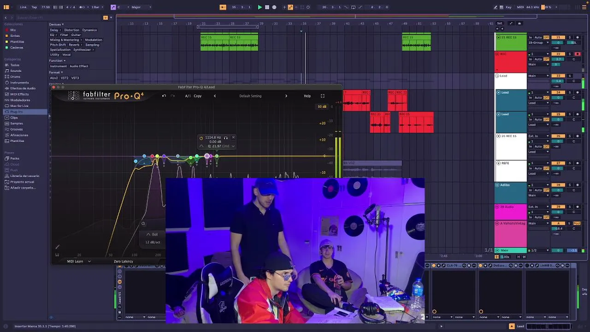Toggle band power icon near 1114.8 Hz
Image resolution: width=590 pixels, height=332 pixels.
[x=201, y=138]
